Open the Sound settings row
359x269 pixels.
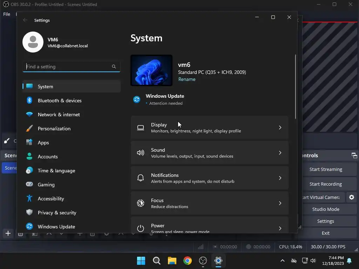pyautogui.click(x=210, y=153)
